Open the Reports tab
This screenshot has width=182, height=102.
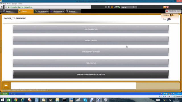point(73,11)
